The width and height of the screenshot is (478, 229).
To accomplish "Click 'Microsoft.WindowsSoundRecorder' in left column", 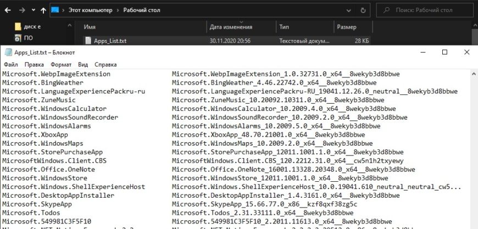I will click(60, 117).
